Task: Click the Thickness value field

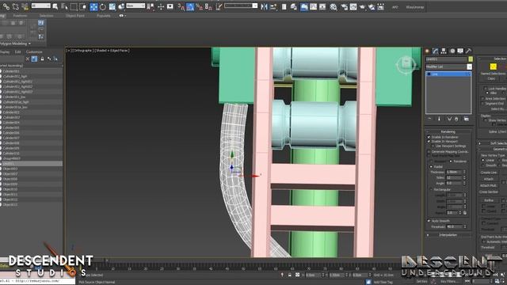Action: tap(454, 172)
